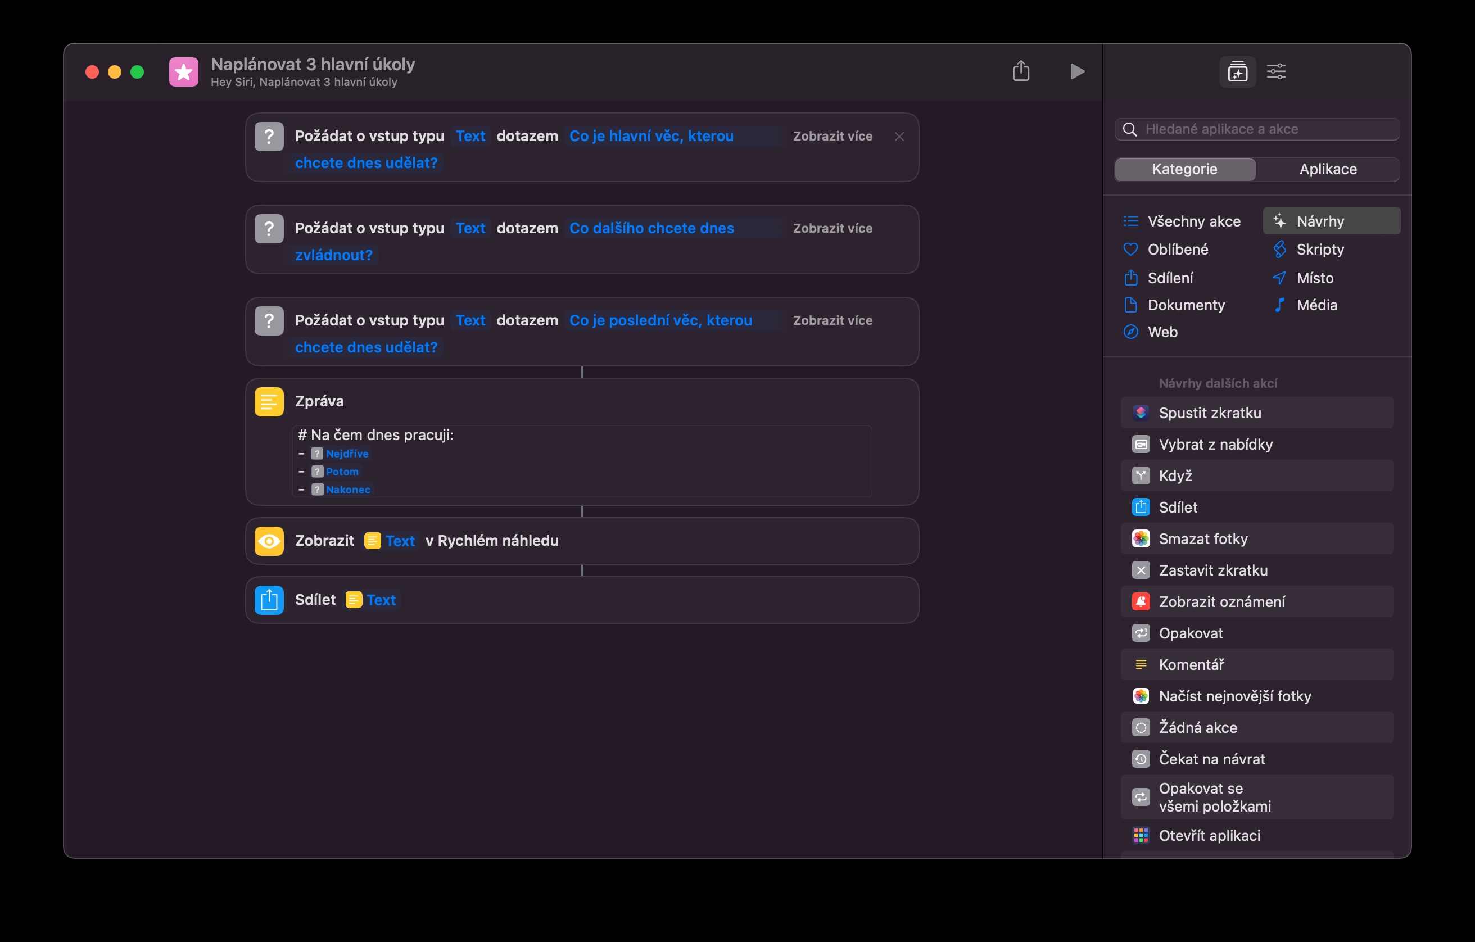Open the Skripty category
Image resolution: width=1475 pixels, height=942 pixels.
coord(1319,250)
